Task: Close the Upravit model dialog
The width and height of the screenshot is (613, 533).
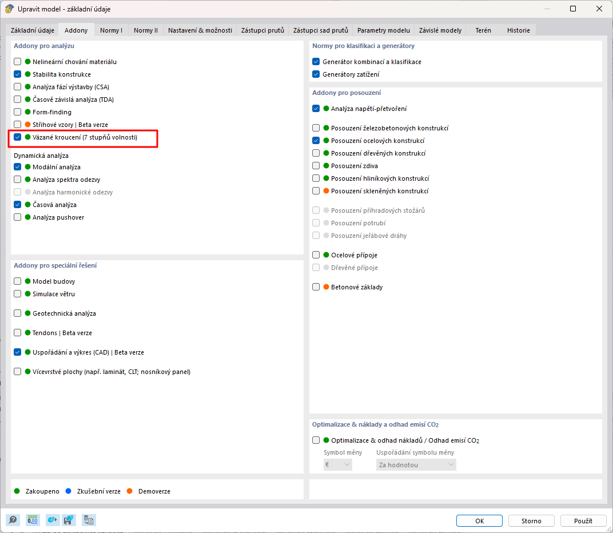Action: coord(599,9)
